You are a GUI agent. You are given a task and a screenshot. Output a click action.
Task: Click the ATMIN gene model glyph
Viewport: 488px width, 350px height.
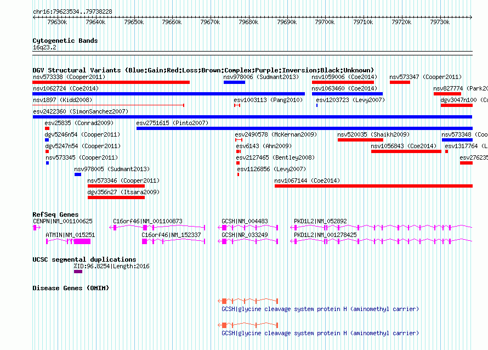(68, 241)
